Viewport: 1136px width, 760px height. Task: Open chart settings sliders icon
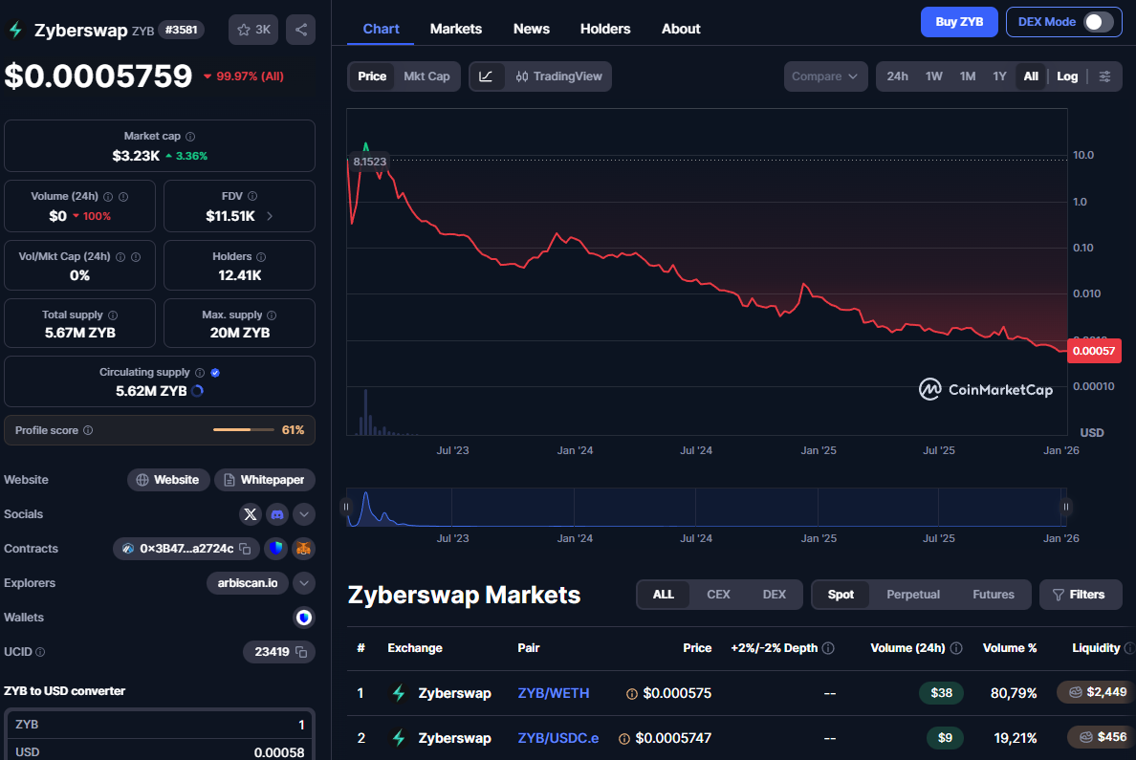click(1104, 76)
